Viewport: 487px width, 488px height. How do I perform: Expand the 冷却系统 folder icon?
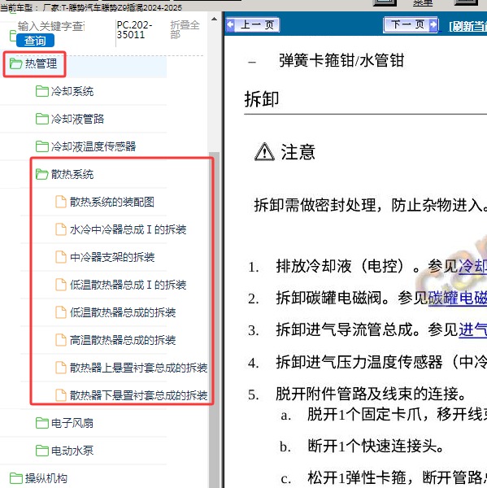(41, 91)
